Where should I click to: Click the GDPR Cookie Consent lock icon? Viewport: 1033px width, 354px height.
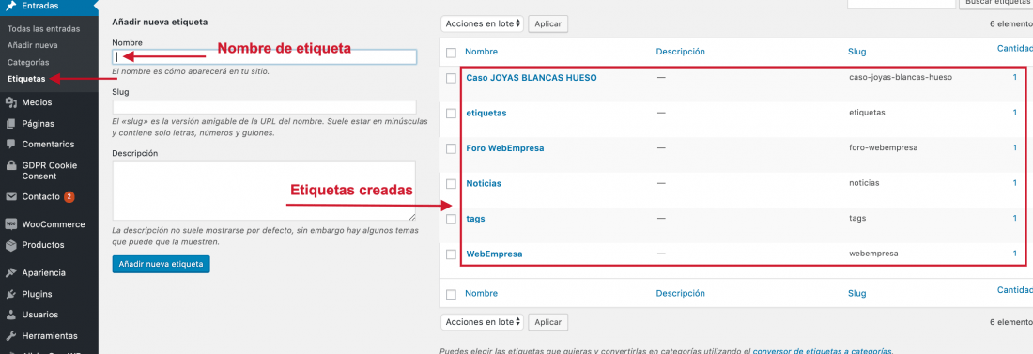11,165
